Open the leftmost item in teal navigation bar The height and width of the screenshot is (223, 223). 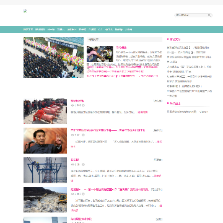[28, 30]
